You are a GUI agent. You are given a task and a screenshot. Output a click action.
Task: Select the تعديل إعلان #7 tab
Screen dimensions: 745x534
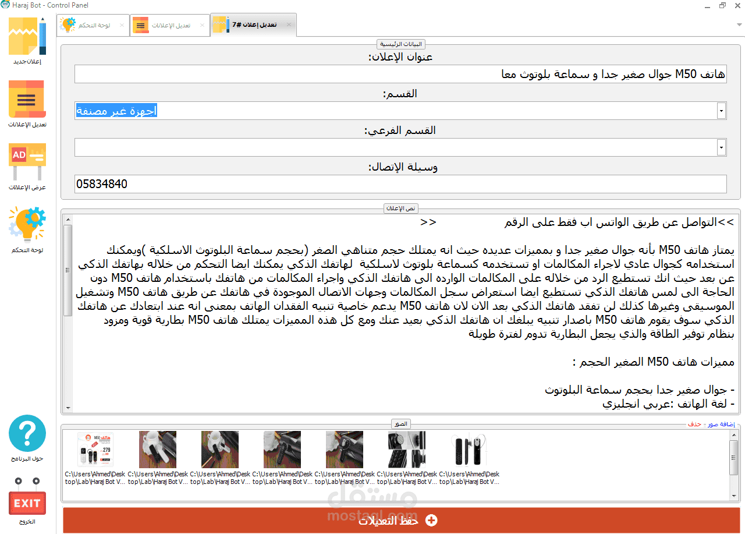click(254, 25)
